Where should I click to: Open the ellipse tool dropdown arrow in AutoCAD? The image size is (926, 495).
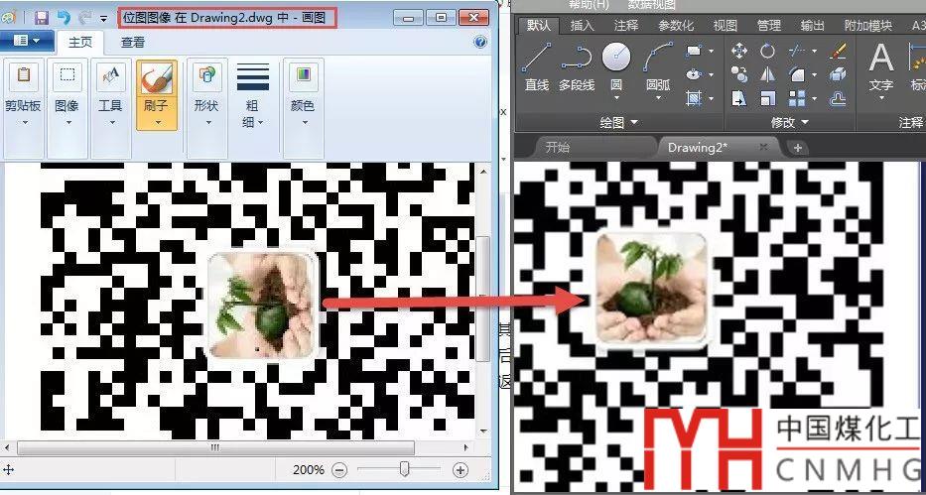711,75
